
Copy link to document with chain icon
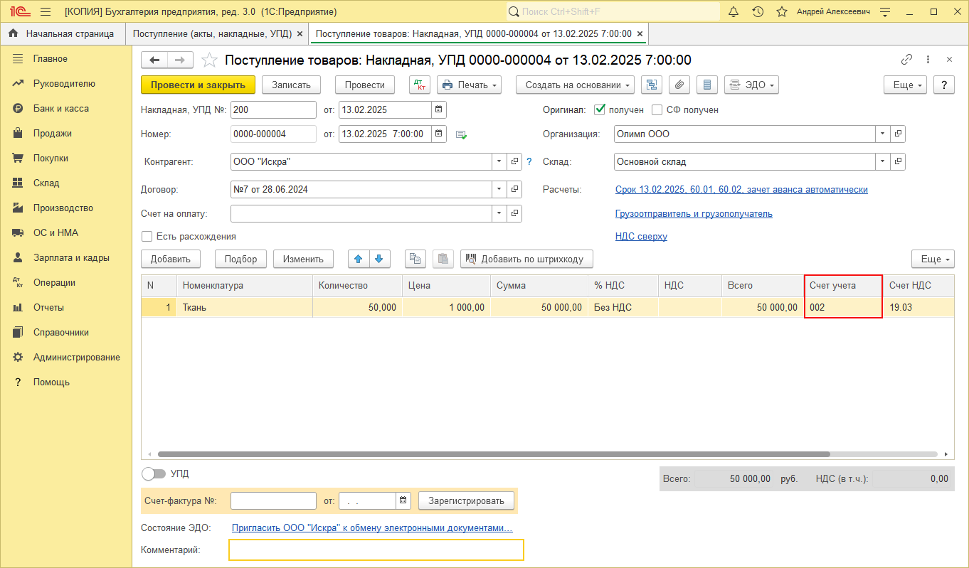tap(906, 60)
